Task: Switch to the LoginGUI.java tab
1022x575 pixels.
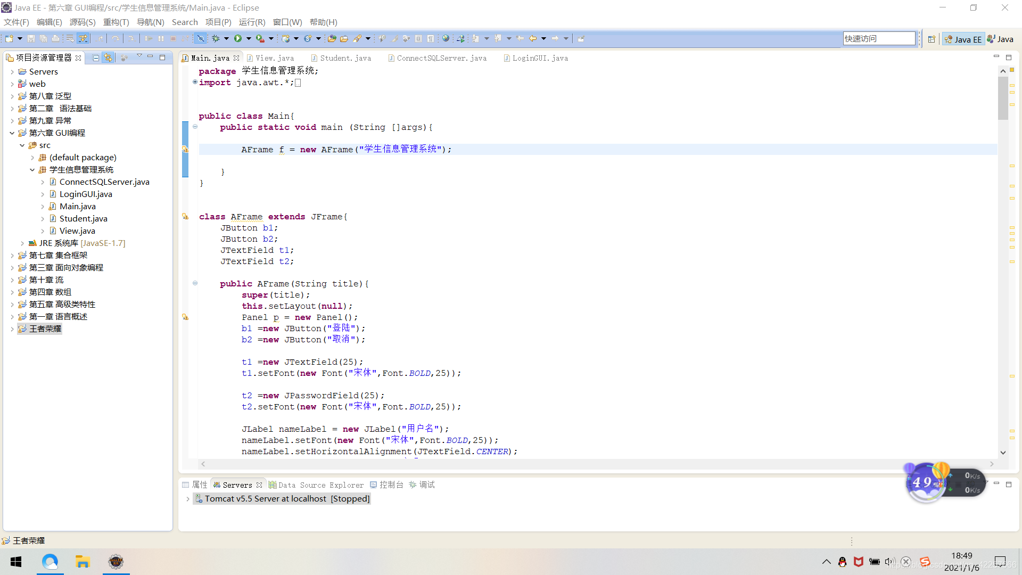Action: click(x=539, y=58)
